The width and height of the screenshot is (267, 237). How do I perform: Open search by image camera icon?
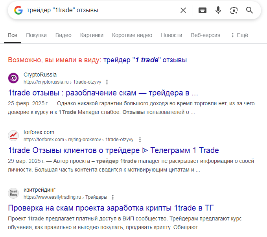[x=234, y=10]
